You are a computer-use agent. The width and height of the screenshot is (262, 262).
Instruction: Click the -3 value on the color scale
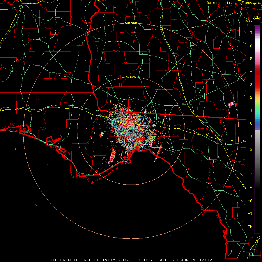pos(250,162)
